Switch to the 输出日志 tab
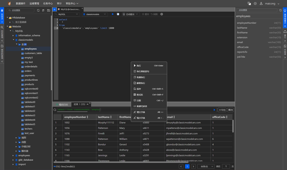287x170 pixels. [x=63, y=104]
